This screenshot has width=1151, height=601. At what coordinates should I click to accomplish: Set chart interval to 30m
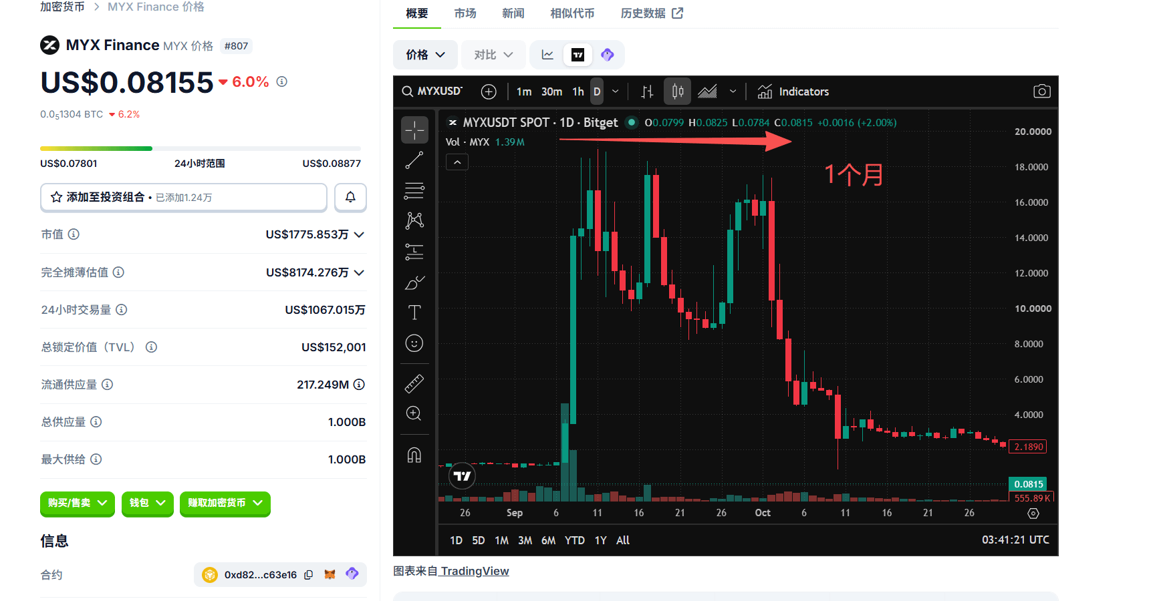coord(551,91)
